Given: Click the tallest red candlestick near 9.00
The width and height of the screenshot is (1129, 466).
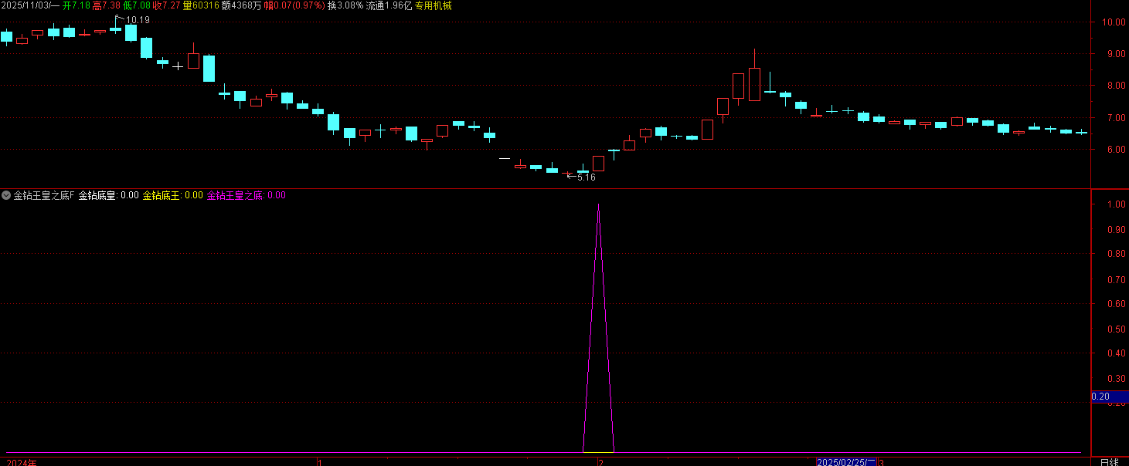Looking at the screenshot, I should 754,83.
